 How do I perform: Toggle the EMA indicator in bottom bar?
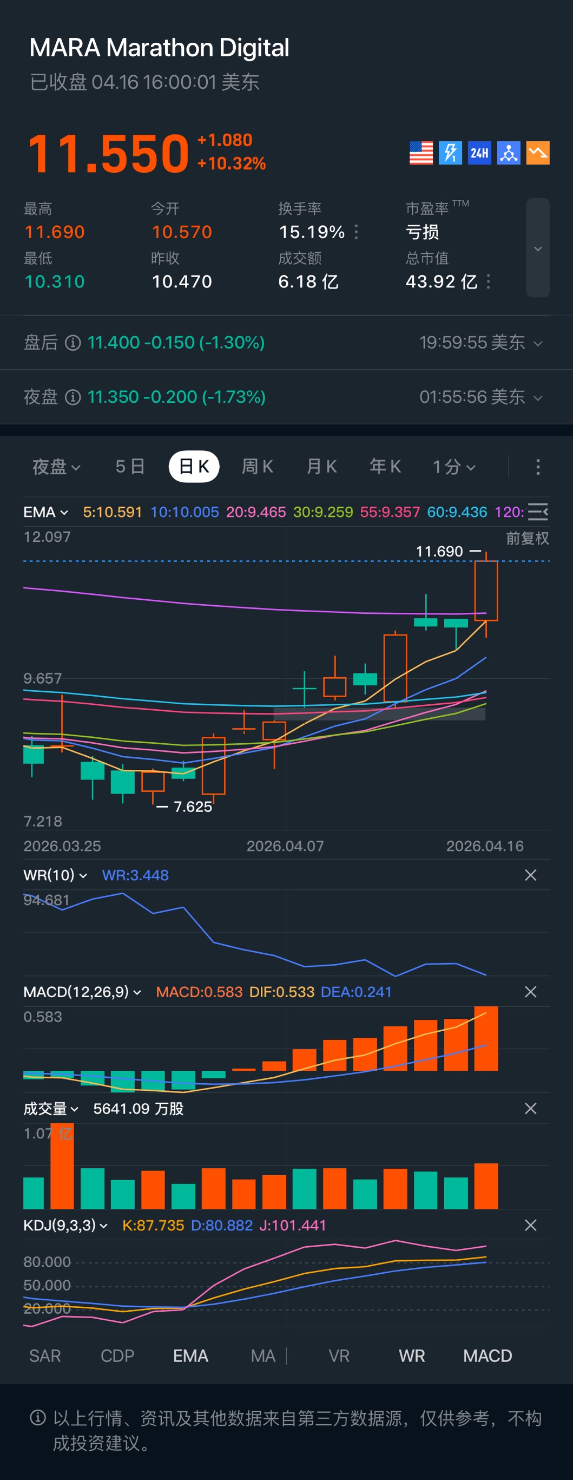(190, 1356)
